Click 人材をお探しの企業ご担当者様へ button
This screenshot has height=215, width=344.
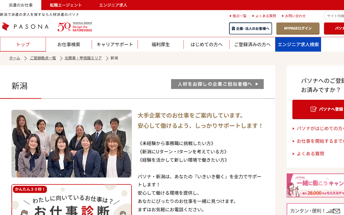pyautogui.click(x=217, y=84)
